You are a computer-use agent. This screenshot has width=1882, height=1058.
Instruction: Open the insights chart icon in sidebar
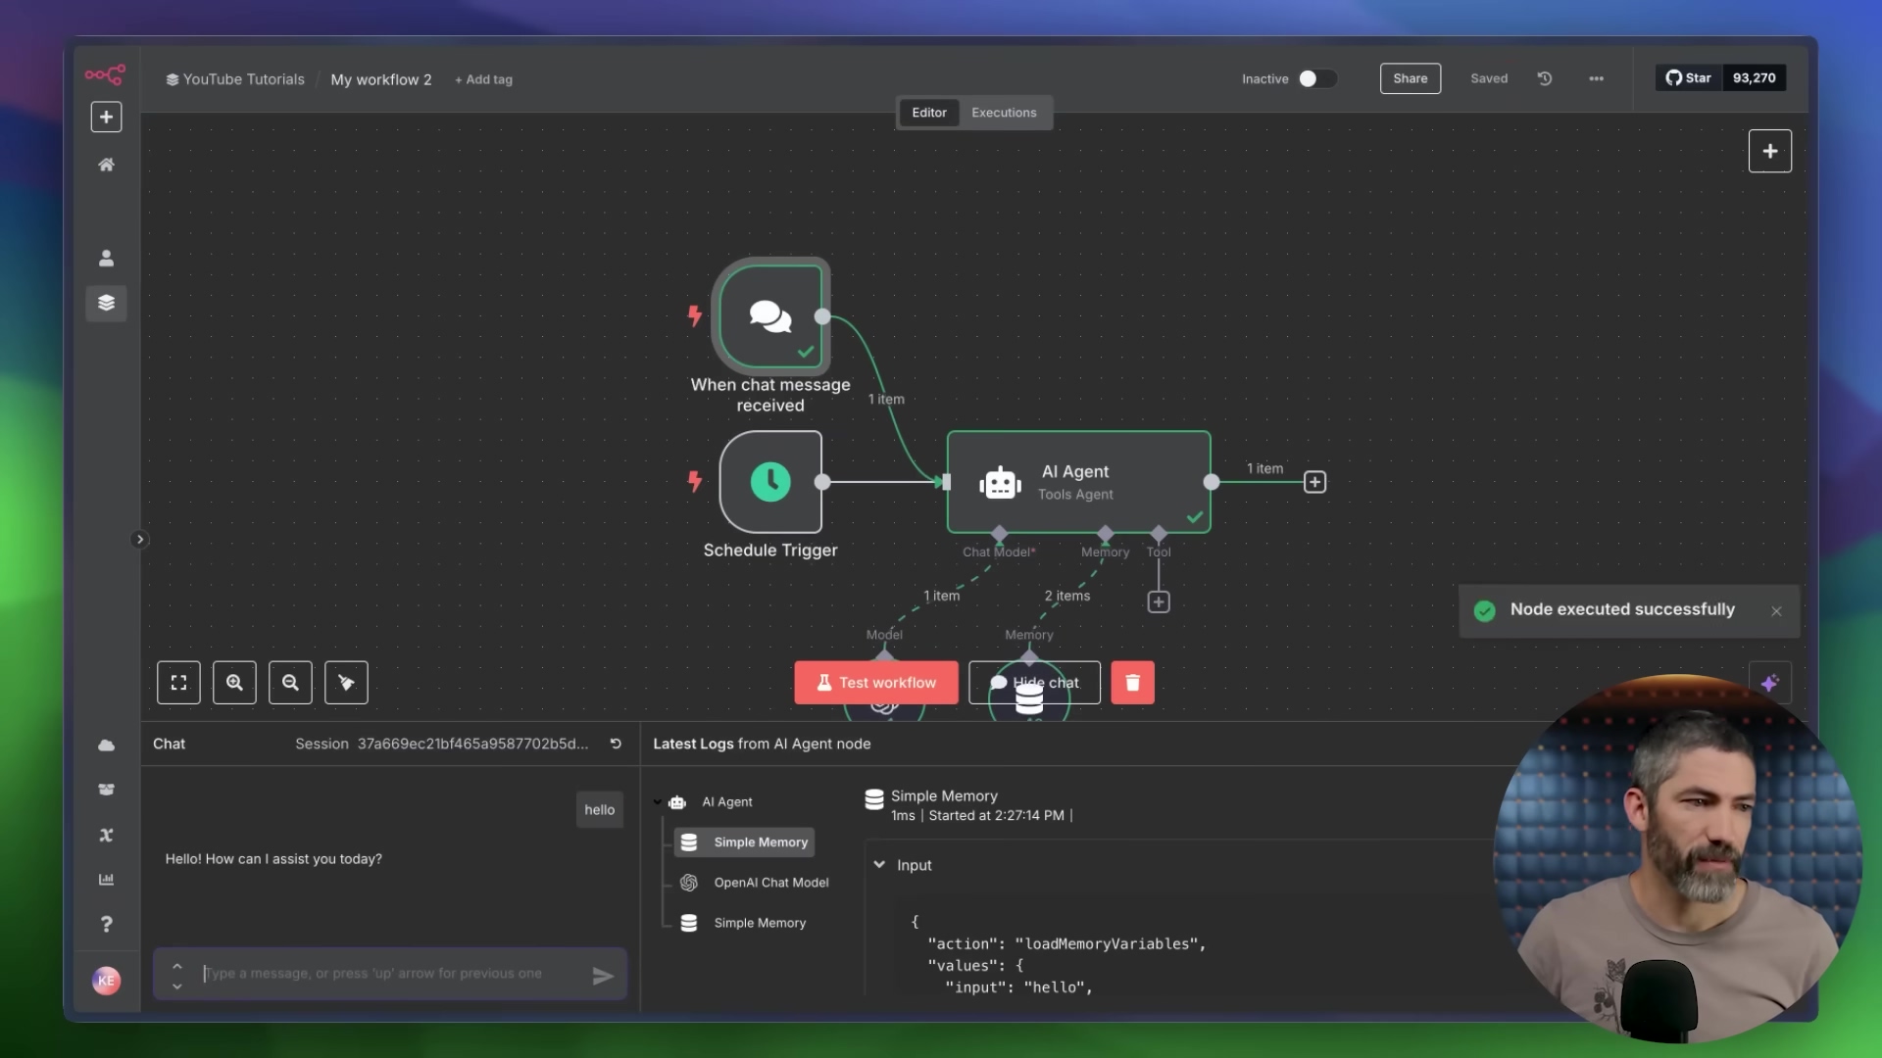click(106, 879)
